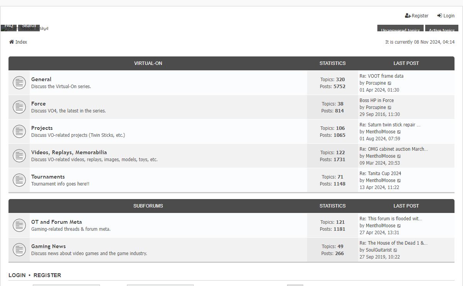Click the Register user-plus icon
The width and height of the screenshot is (463, 286).
[408, 16]
